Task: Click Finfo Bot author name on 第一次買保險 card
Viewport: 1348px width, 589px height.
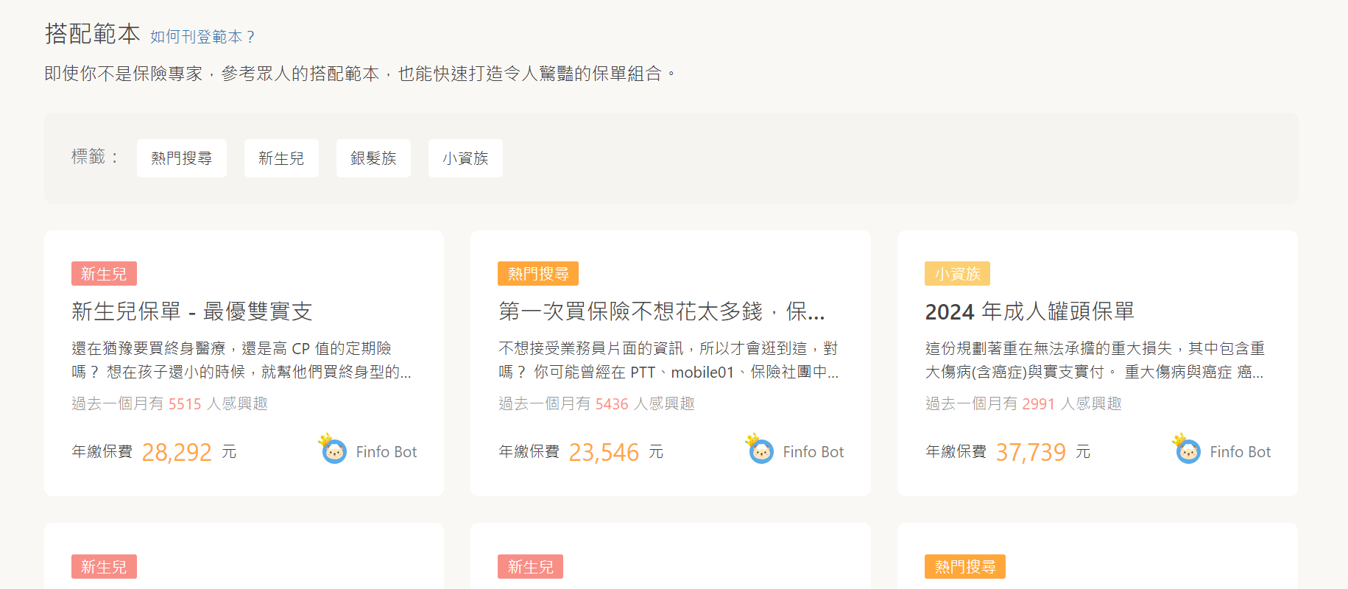Action: click(814, 452)
